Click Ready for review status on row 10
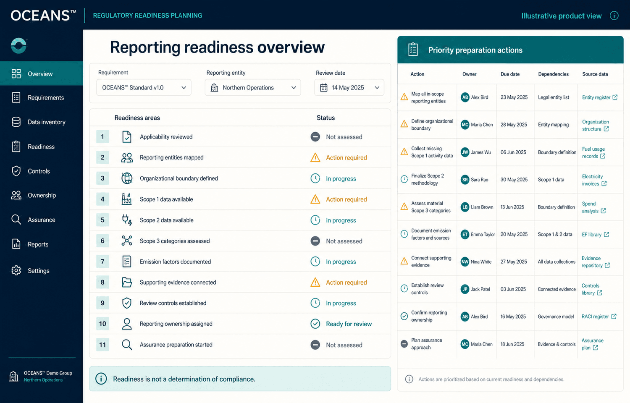630x403 pixels. click(x=341, y=324)
